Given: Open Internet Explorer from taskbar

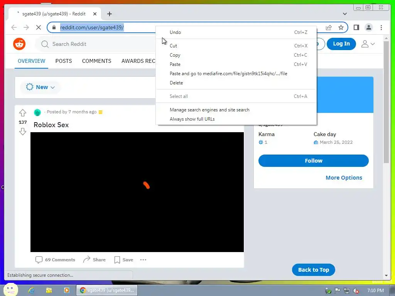Looking at the screenshot, I should tap(31, 290).
